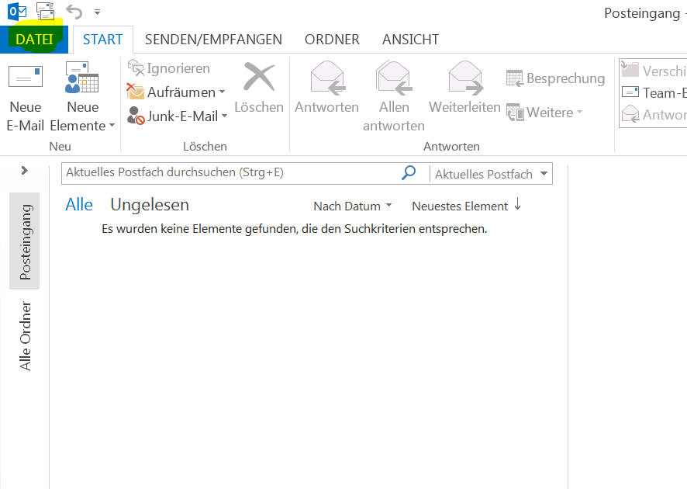The width and height of the screenshot is (687, 489).
Task: Switch filter to Alle messages
Action: point(79,205)
